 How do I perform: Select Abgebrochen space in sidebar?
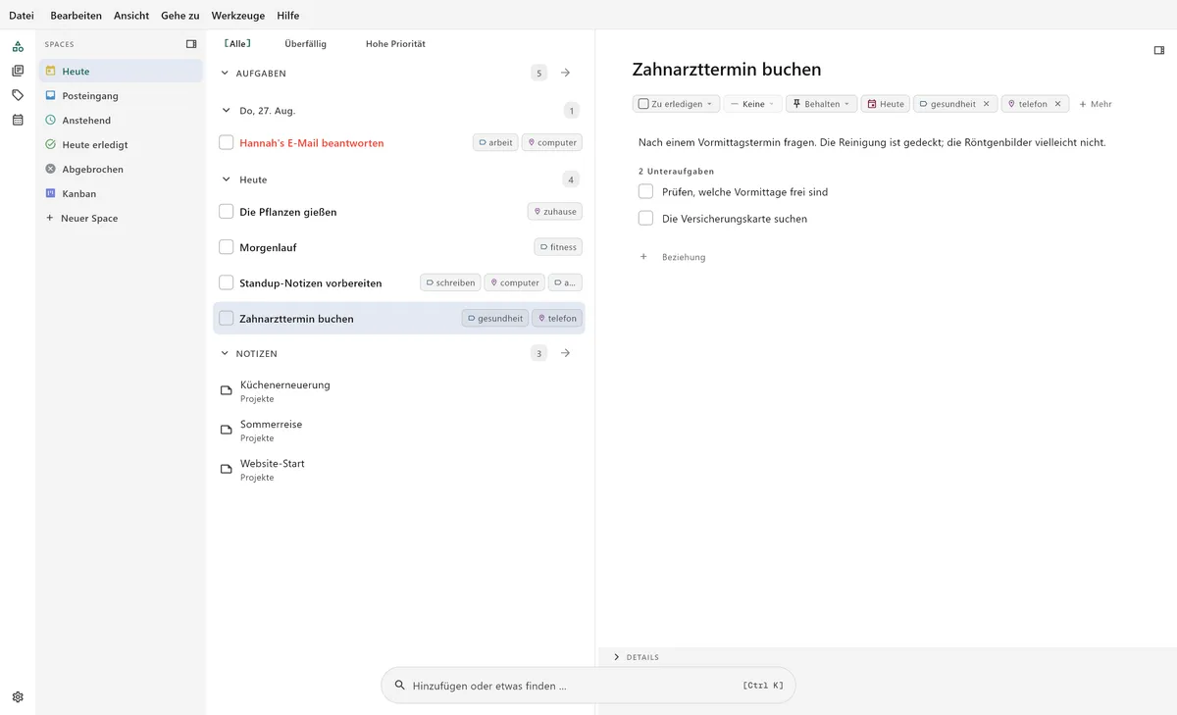121,169
